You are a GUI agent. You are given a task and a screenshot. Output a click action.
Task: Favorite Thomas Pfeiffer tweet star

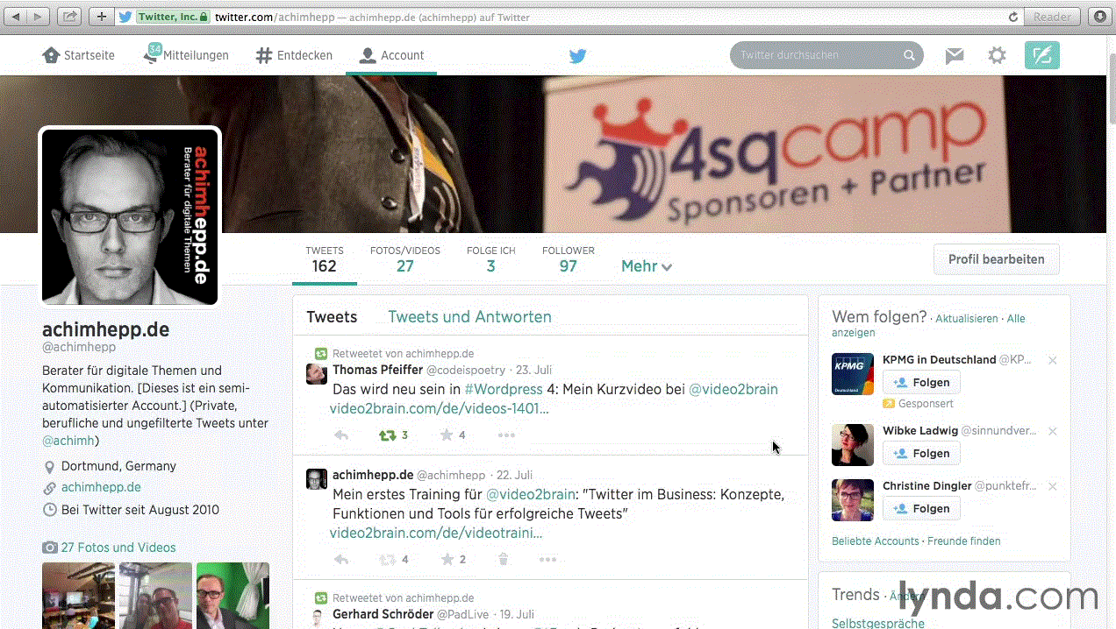(x=447, y=435)
